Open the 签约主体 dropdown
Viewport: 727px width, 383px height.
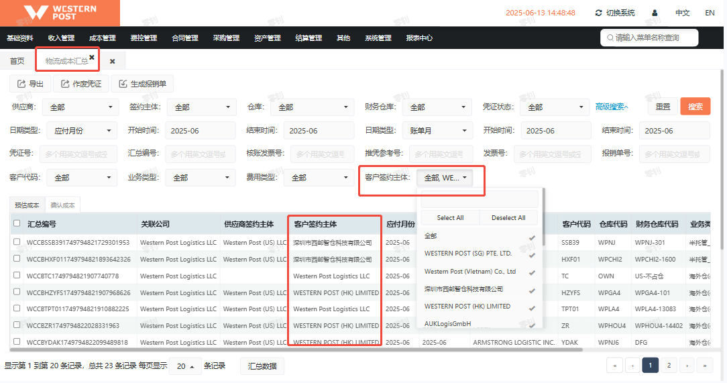[x=202, y=107]
